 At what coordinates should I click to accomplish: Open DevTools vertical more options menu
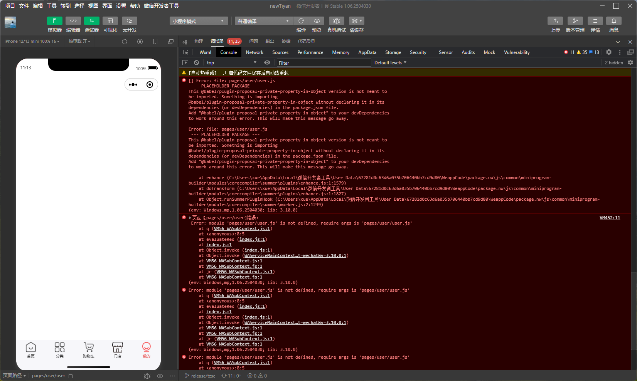coord(620,52)
